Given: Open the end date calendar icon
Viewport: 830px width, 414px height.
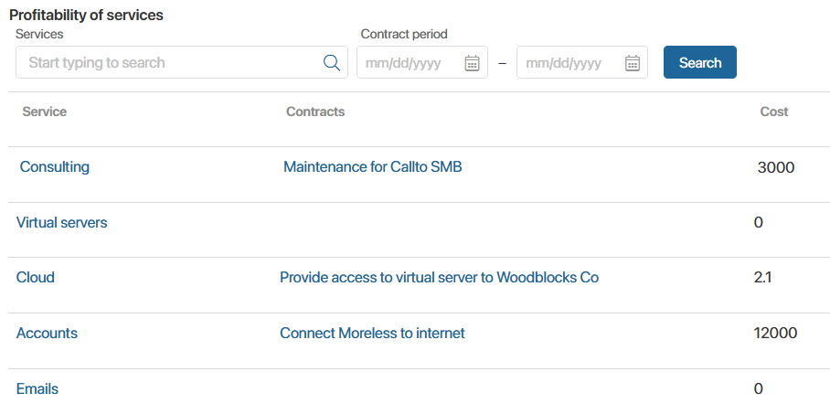Looking at the screenshot, I should tap(632, 63).
